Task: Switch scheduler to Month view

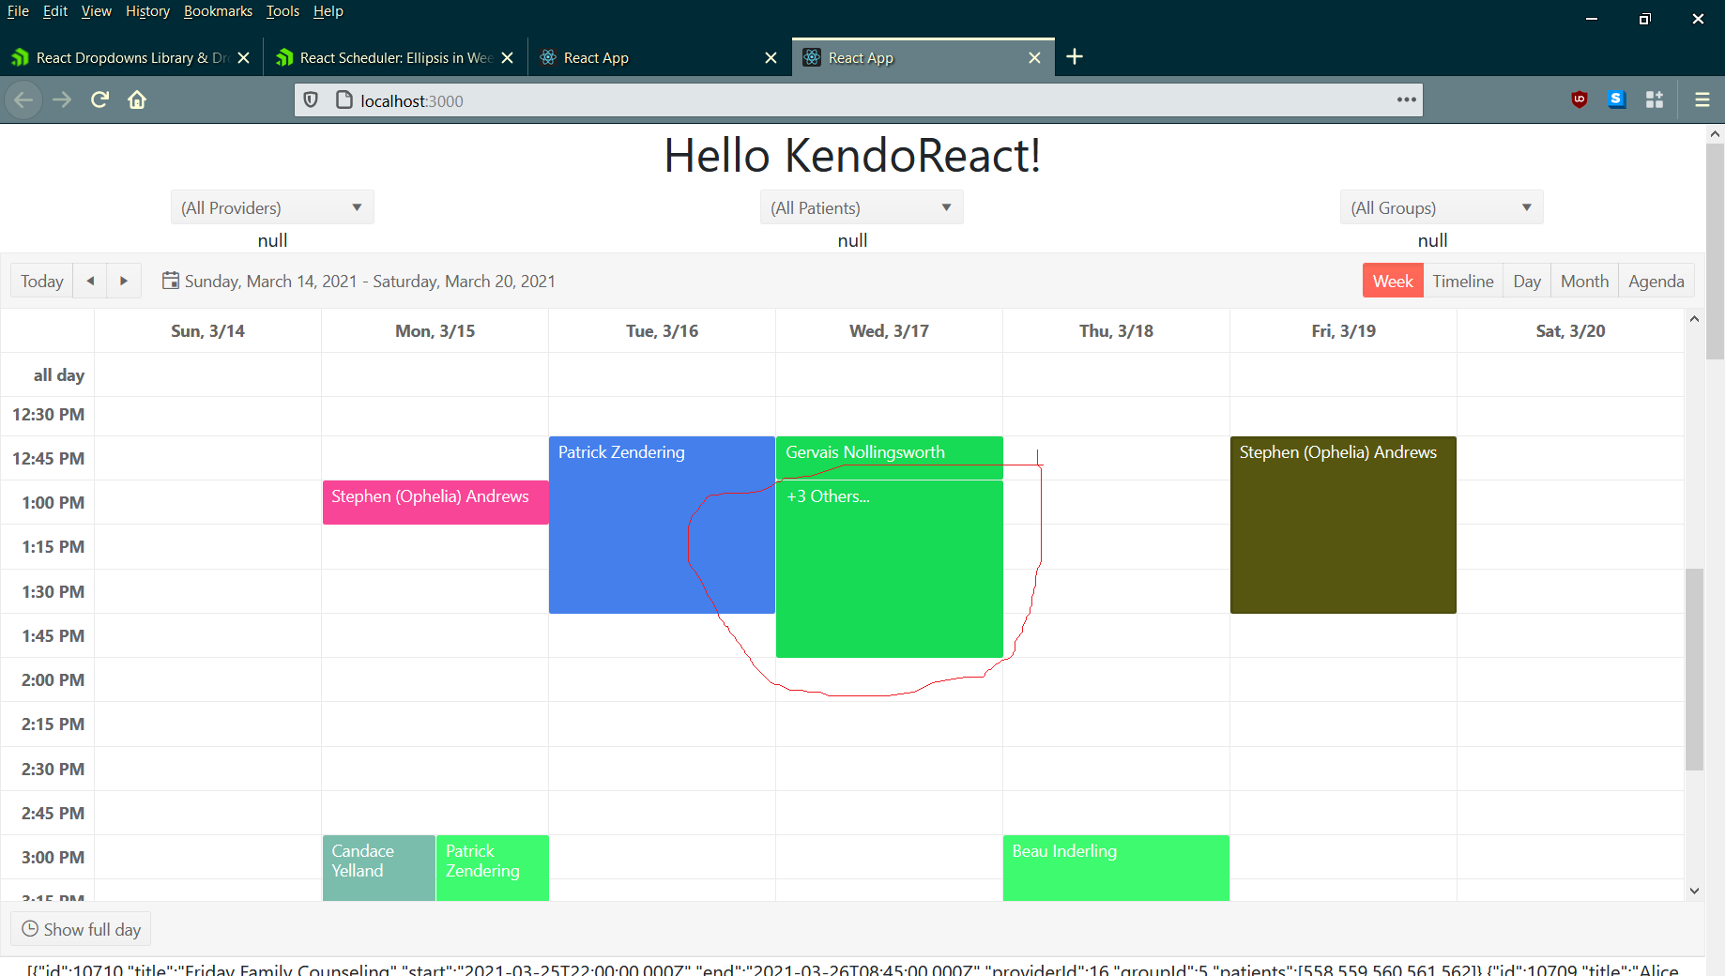Action: (1584, 281)
